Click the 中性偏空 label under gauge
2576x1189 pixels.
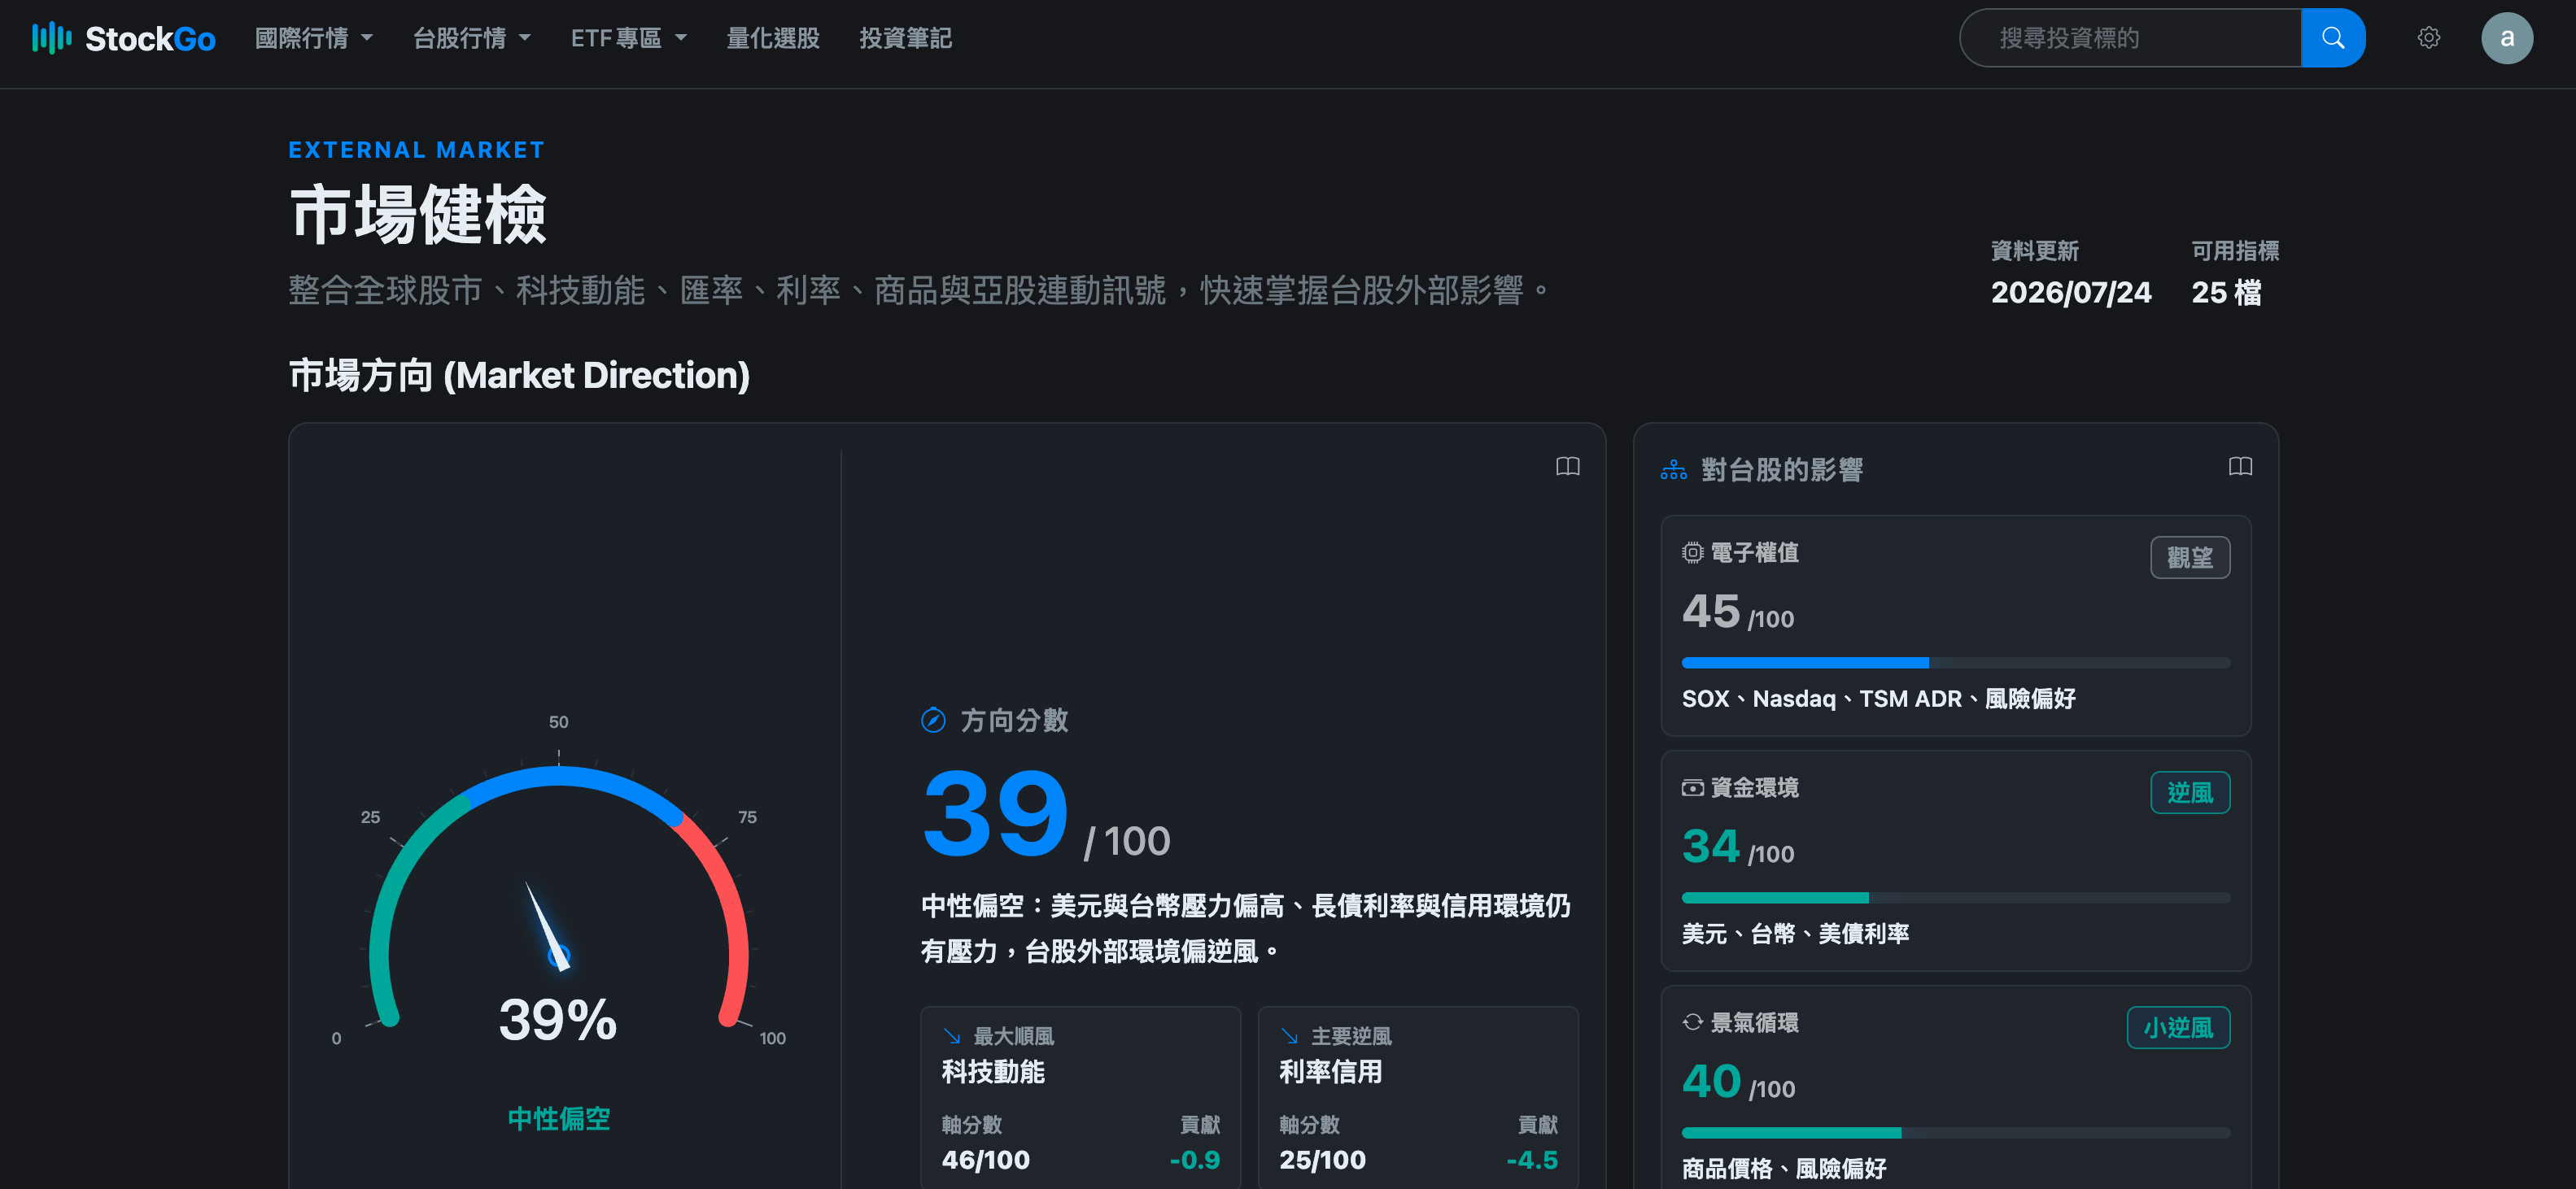pyautogui.click(x=558, y=1118)
